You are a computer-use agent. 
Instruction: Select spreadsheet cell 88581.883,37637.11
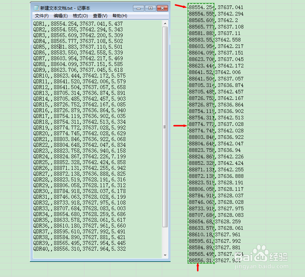point(201,33)
